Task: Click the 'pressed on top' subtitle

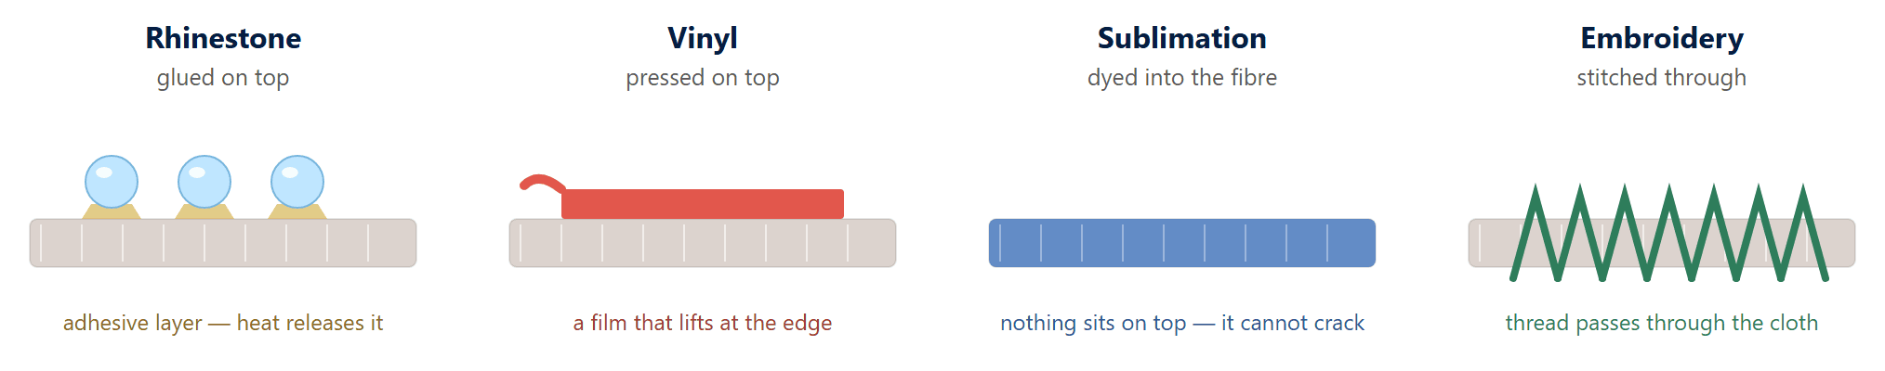Action: click(x=703, y=78)
